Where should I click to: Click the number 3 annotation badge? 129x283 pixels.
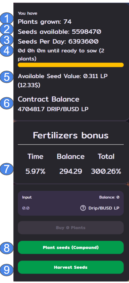[7, 40]
